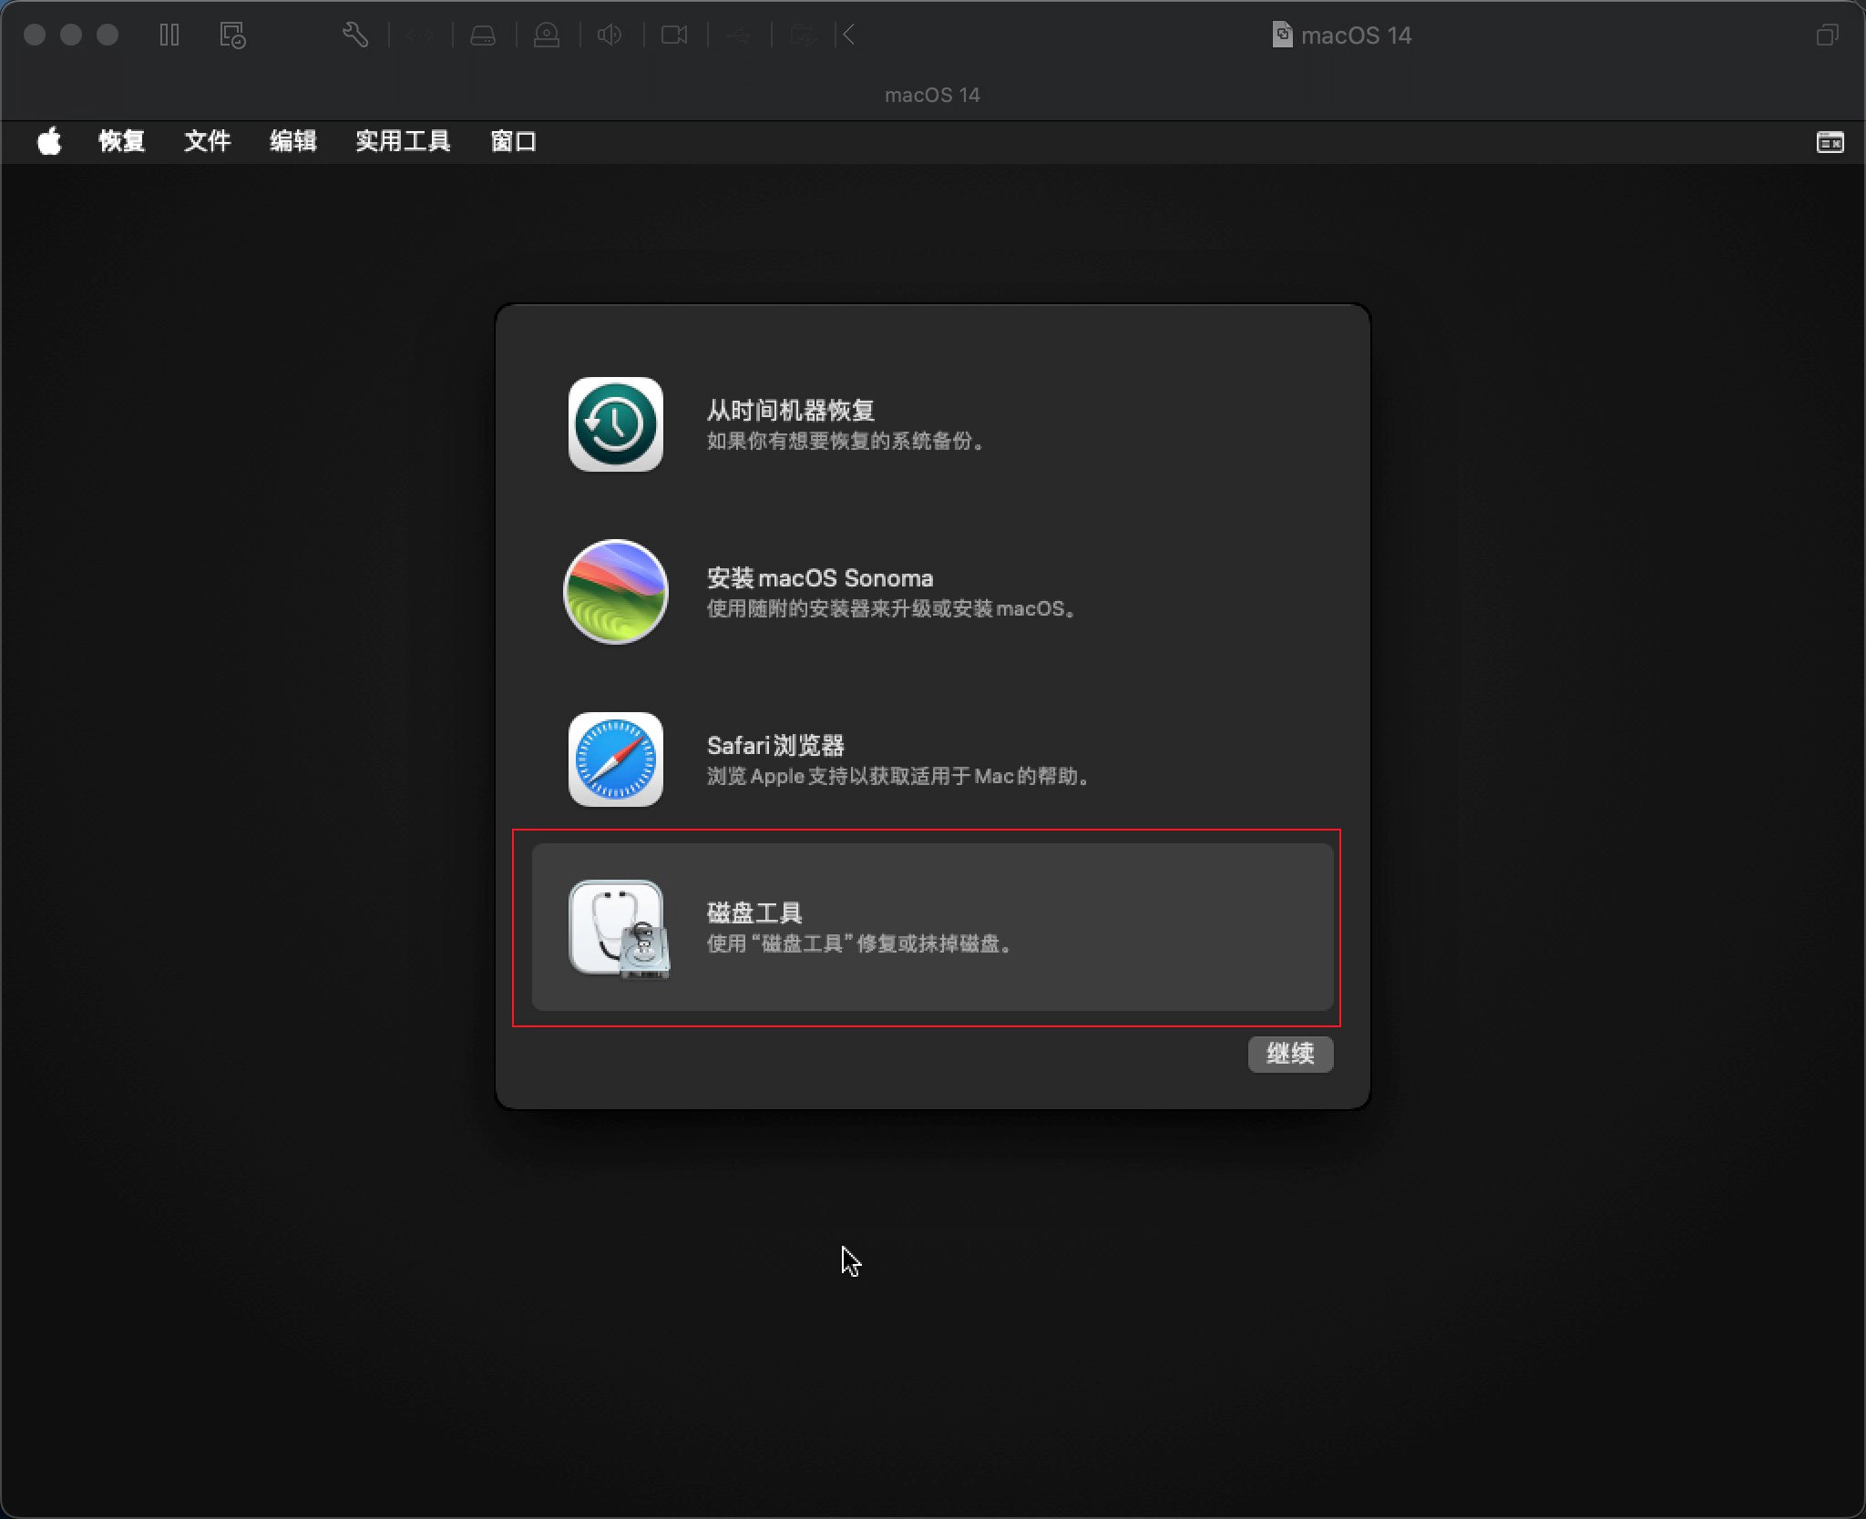
Task: Open the VM settings with the wrench icon
Action: click(355, 36)
